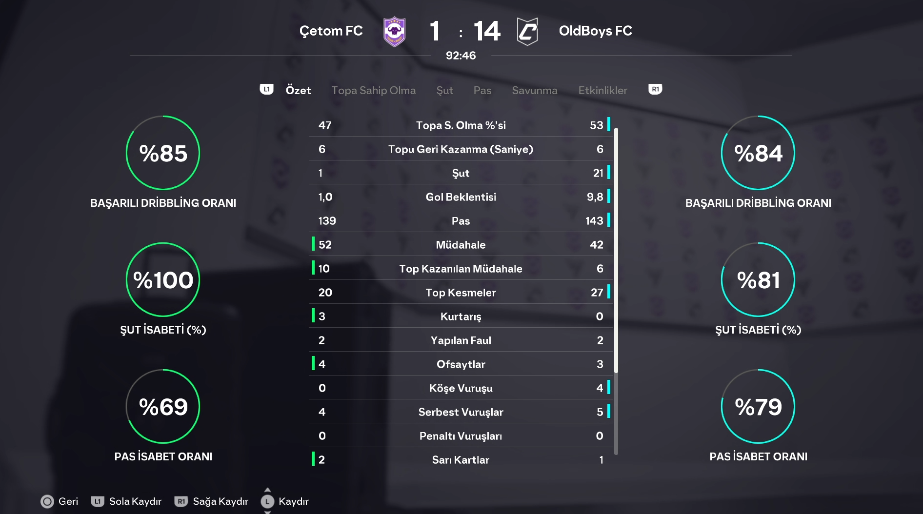923x514 pixels.
Task: Click the L1 Sola Kaydır icon
Action: tap(98, 501)
